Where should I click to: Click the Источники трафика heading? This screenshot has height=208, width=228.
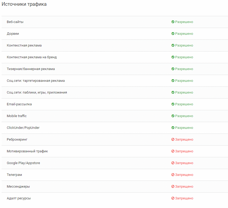24,4
